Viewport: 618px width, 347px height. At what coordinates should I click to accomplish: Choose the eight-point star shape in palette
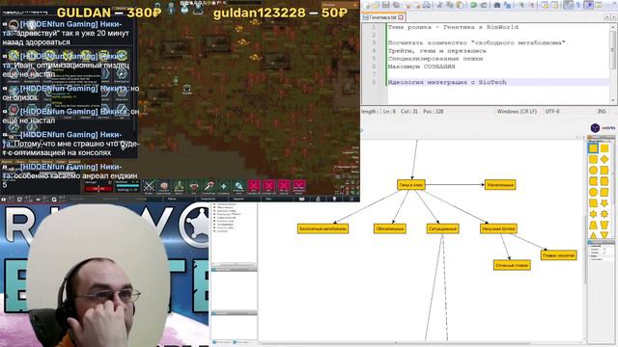click(x=604, y=214)
